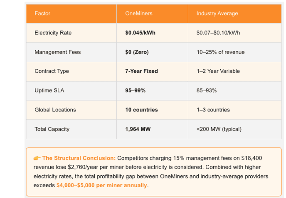Click the $0.07–$0.10/kWh industry cell
Image resolution: width=286 pixels, height=198 pixels.
tap(218, 33)
